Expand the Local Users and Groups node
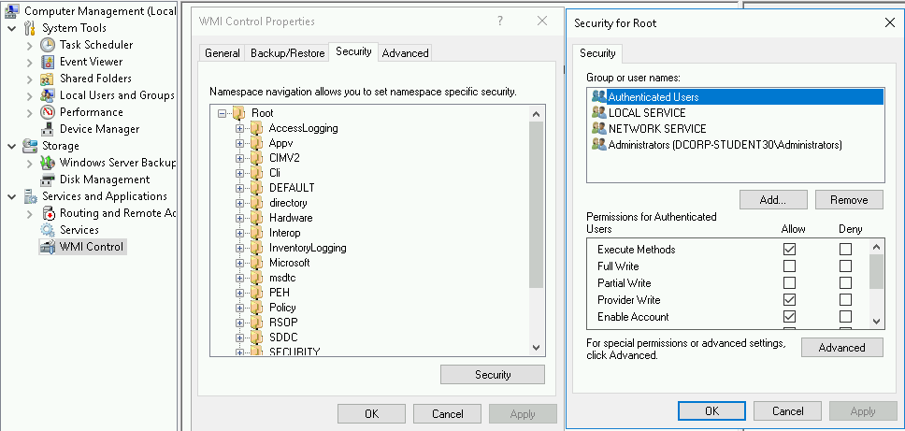 click(29, 95)
